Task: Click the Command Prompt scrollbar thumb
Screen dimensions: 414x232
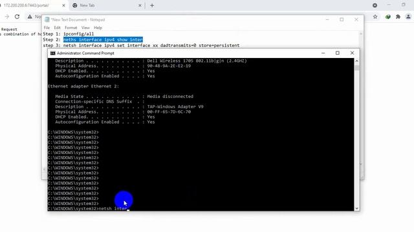Action: [356, 68]
